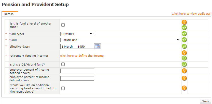
Task: Click the green refresh icon beside fund type
Action: point(184,34)
